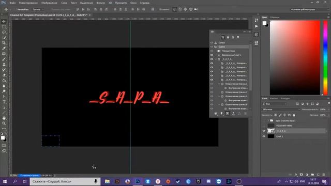The image size is (331, 186).
Task: Open Windows Start menu
Action: coord(5,181)
